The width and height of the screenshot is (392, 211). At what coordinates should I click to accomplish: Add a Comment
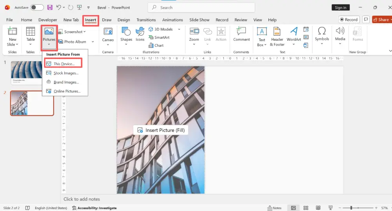click(241, 35)
